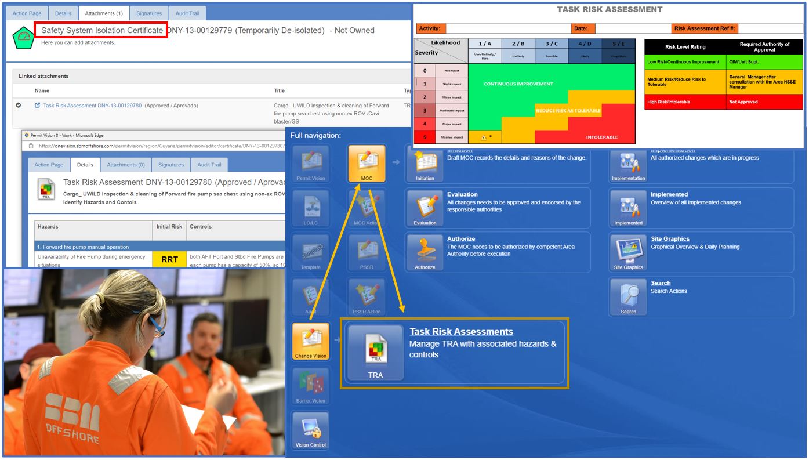809x460 pixels.
Task: Open the MOC navigation tile
Action: (x=367, y=164)
